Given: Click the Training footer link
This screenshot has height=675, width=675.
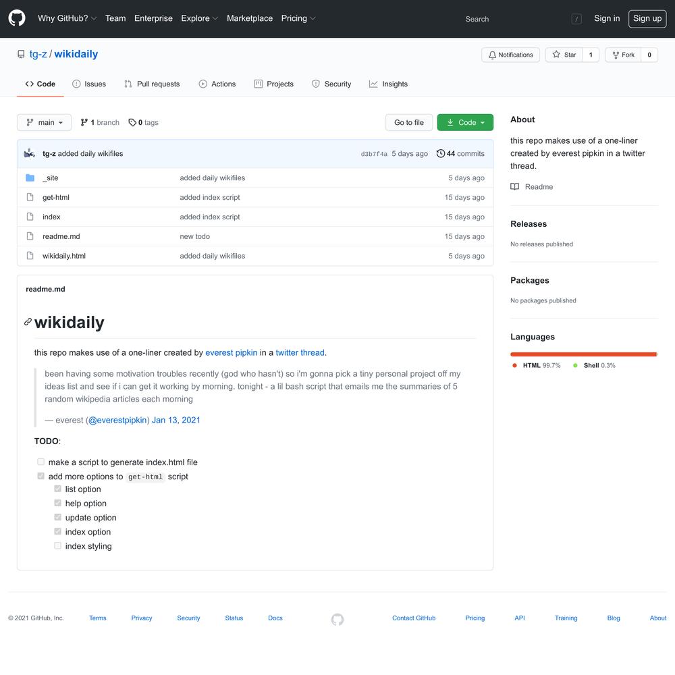Looking at the screenshot, I should (566, 618).
